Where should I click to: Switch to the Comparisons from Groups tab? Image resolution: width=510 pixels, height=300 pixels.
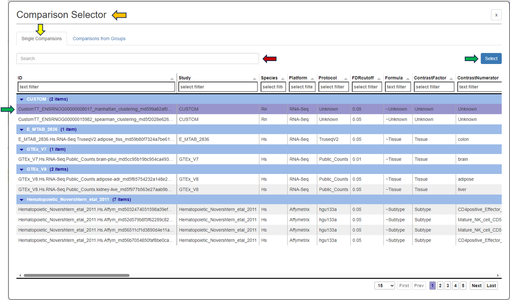pyautogui.click(x=99, y=38)
